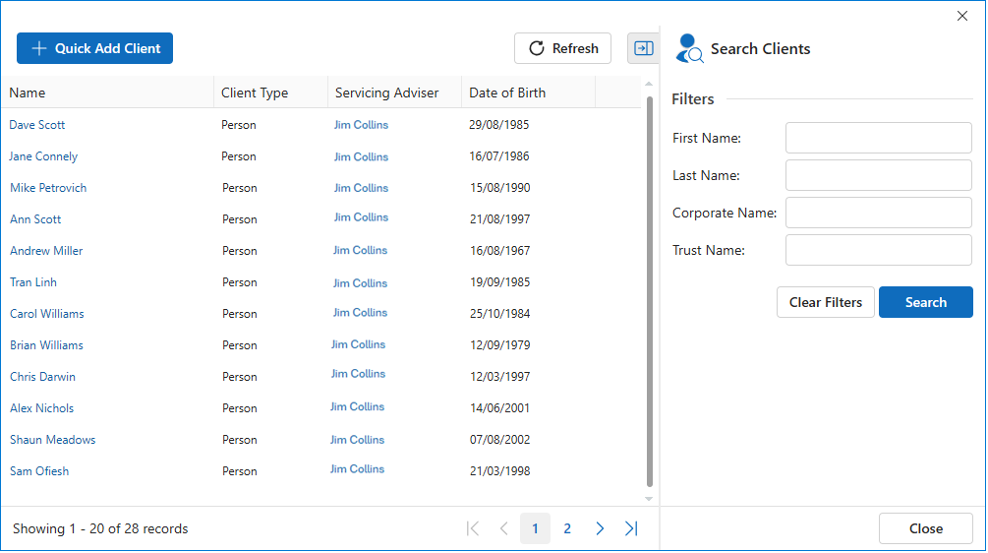988x553 pixels.
Task: Sort by the Date of Birth column
Action: point(507,92)
